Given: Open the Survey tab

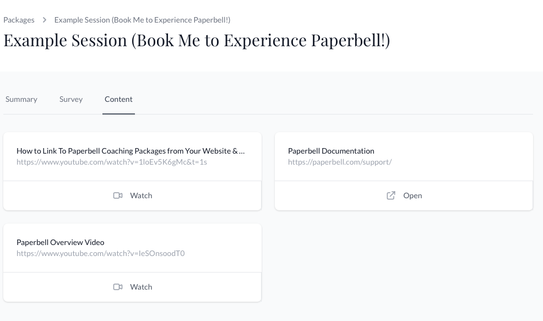Looking at the screenshot, I should click(x=71, y=99).
